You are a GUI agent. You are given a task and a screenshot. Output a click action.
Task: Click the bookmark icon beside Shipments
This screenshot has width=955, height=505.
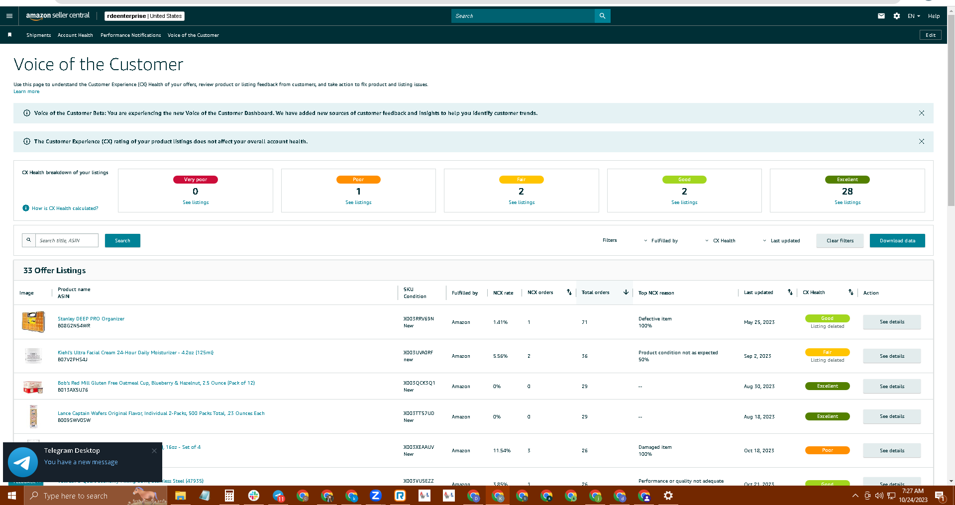coord(9,35)
